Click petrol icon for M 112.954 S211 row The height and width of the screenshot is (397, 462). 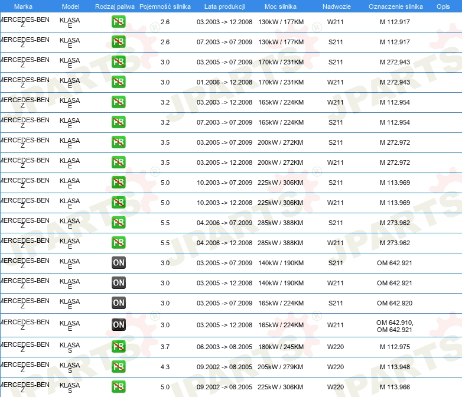[118, 122]
